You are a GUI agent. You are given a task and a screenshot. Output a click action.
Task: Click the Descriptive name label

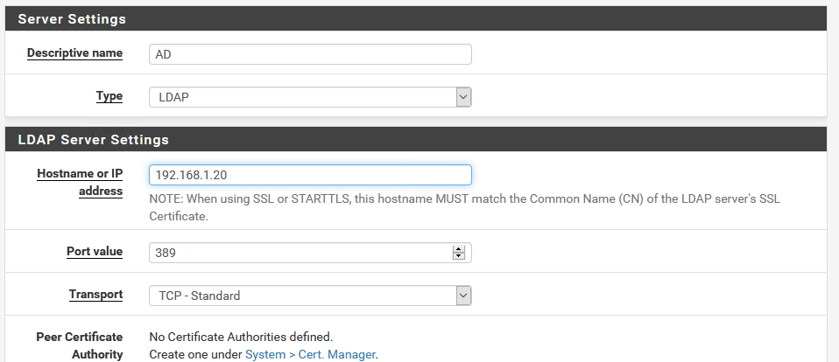[x=75, y=52]
